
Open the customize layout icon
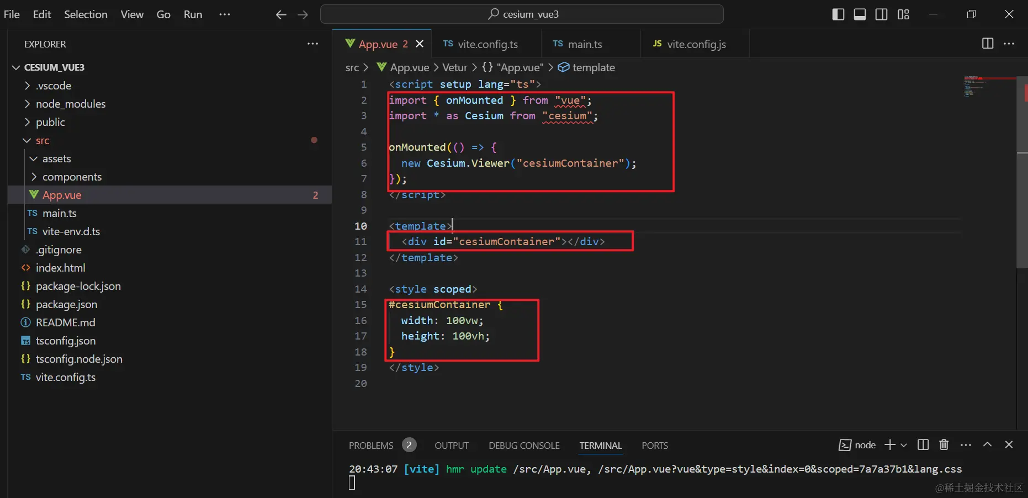903,14
